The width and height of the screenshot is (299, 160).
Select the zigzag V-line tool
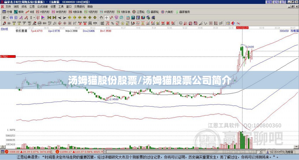[x=206, y=23]
